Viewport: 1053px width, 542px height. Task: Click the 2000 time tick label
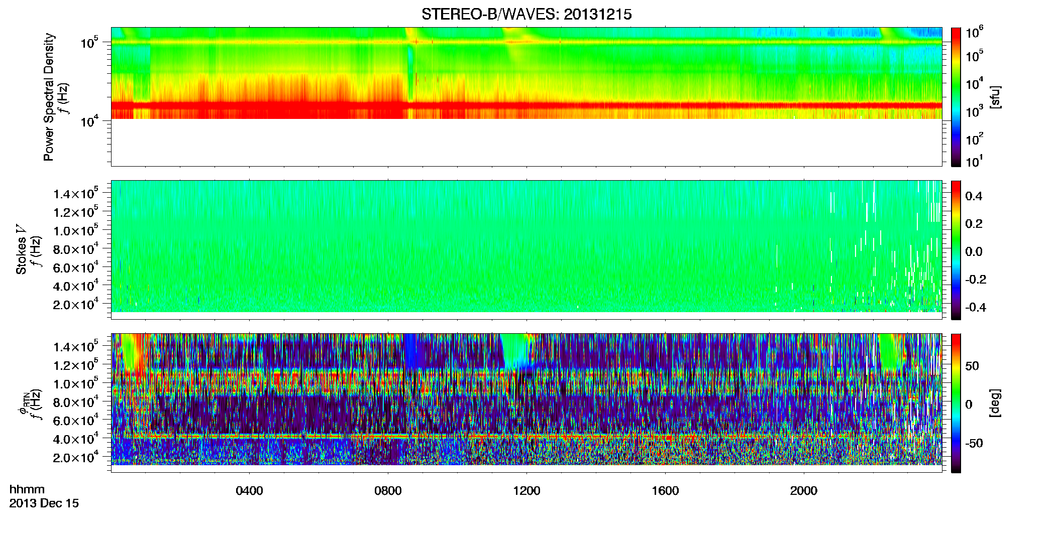point(804,491)
